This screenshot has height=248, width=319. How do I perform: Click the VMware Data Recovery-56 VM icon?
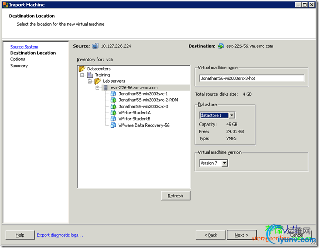click(x=113, y=125)
